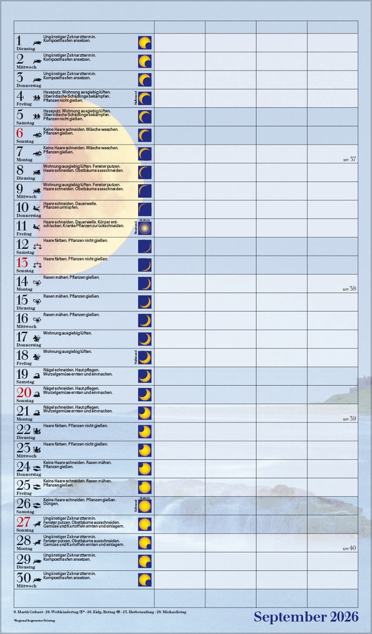Click the Taurus bull icon on Tuesday 1
This screenshot has height=634, width=372.
tap(38, 43)
